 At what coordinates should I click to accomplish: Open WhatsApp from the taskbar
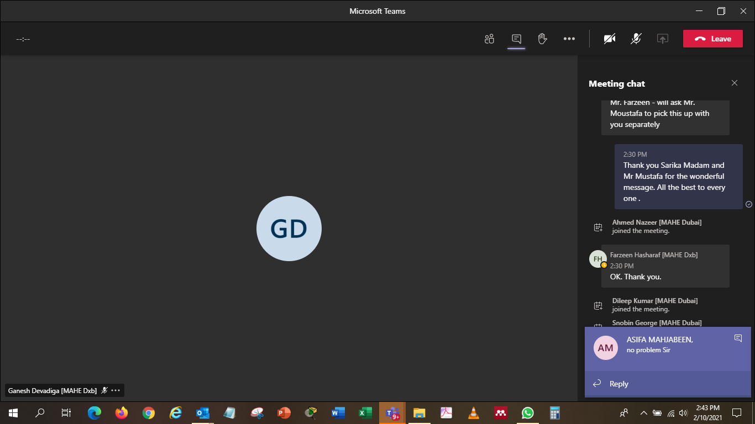click(x=527, y=412)
